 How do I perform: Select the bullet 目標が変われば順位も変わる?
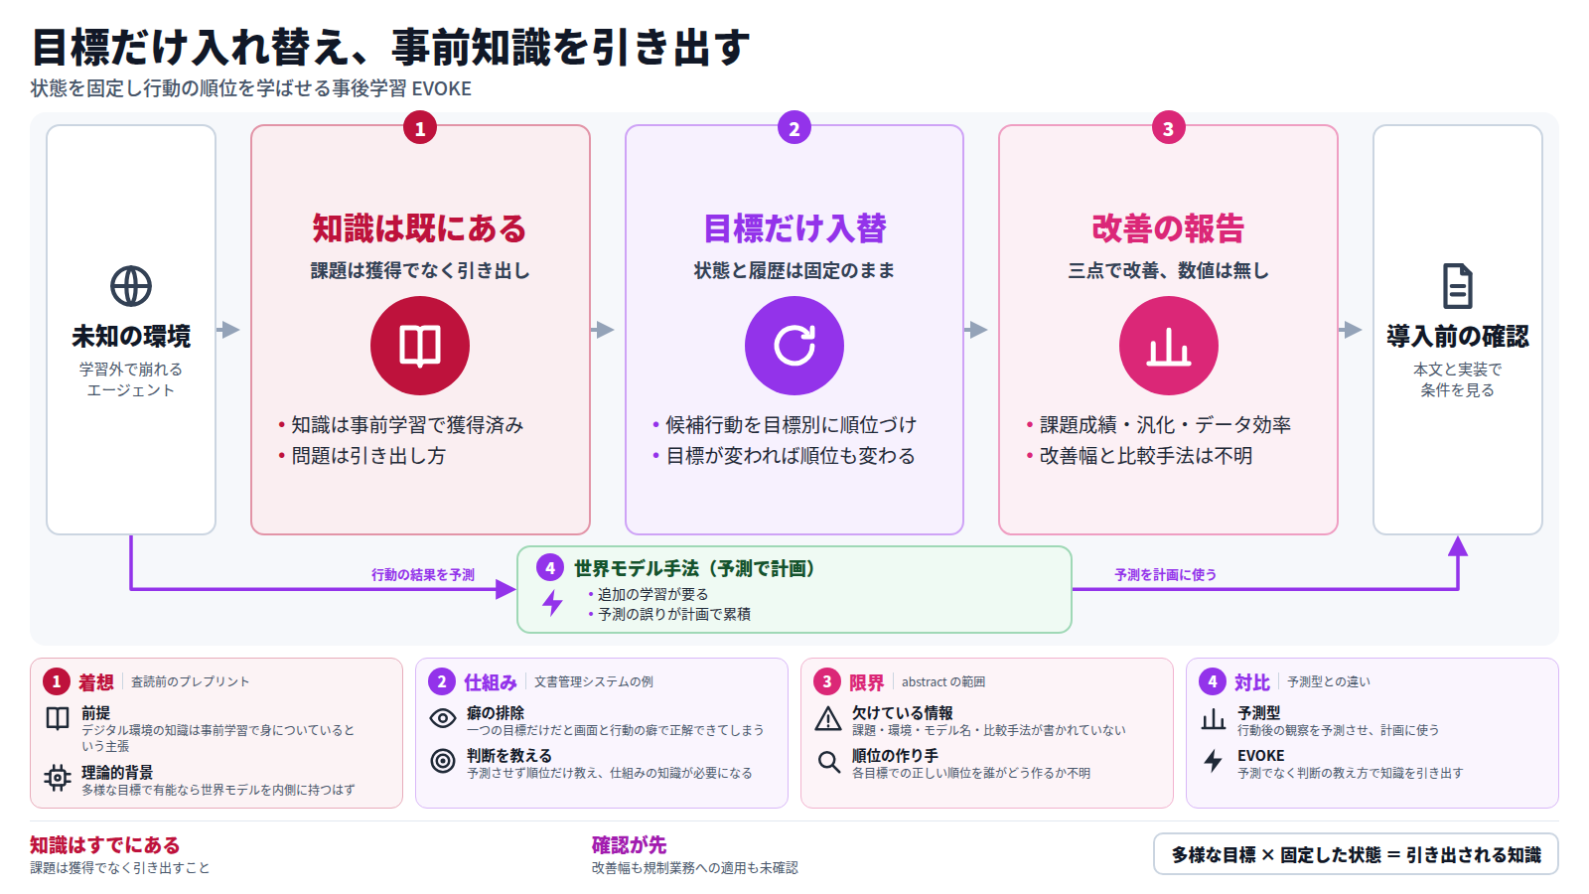[791, 456]
